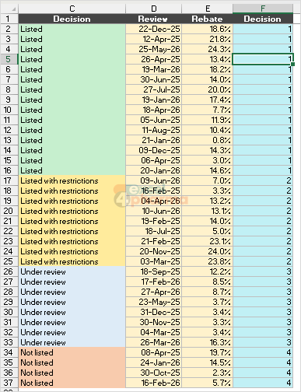Click the rebate cell 19.7%
The image size is (301, 392).
(207, 352)
